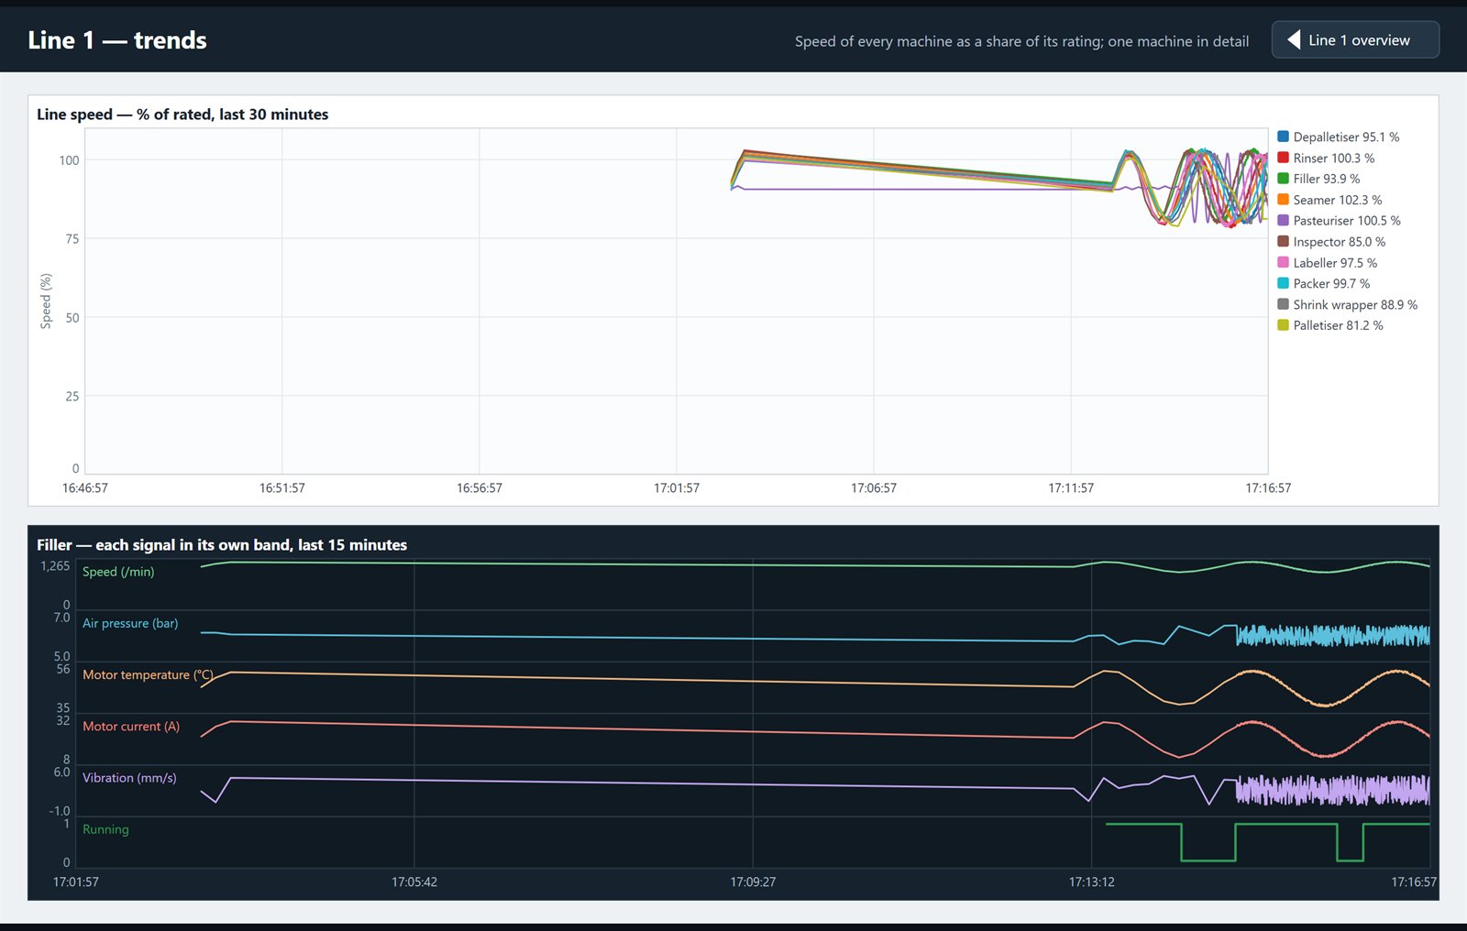Click the Pasteuriser purple legend swatch
The width and height of the screenshot is (1467, 931).
(1283, 220)
